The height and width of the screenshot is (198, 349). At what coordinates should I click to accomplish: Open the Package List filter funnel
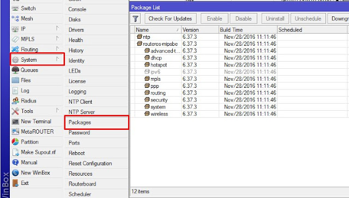coord(135,19)
